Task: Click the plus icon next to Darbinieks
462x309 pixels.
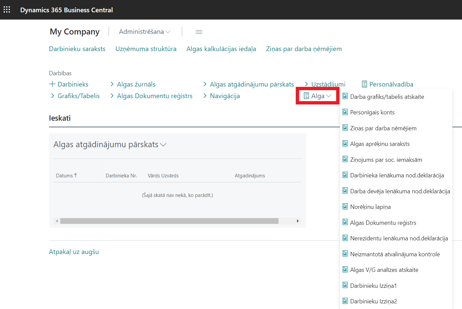Action: (52, 84)
